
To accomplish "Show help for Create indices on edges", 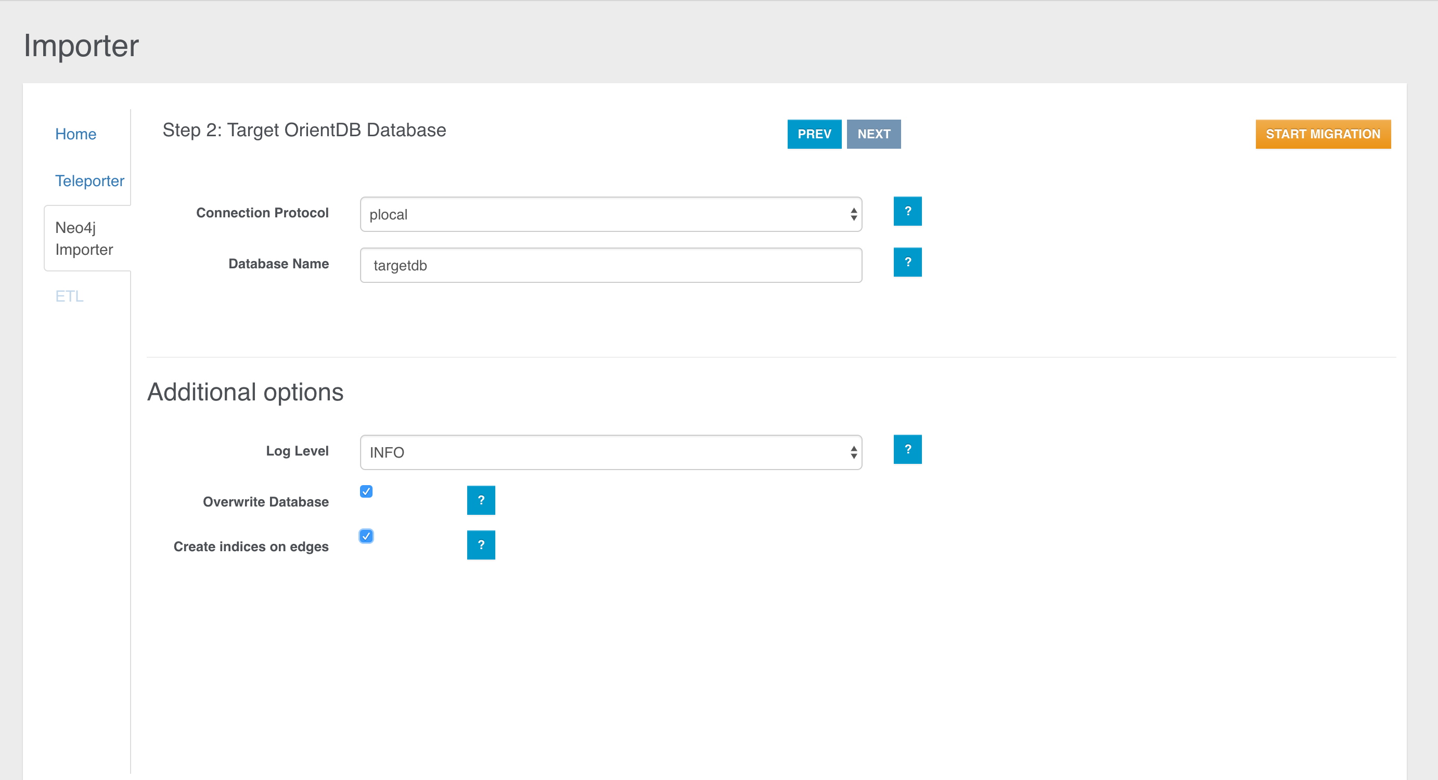I will tap(481, 544).
